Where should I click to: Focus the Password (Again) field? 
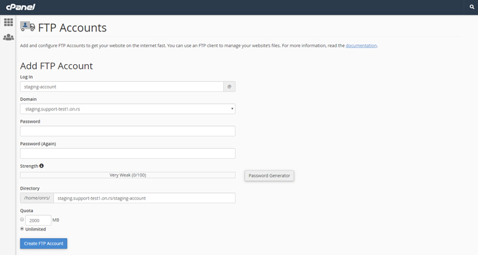click(128, 153)
